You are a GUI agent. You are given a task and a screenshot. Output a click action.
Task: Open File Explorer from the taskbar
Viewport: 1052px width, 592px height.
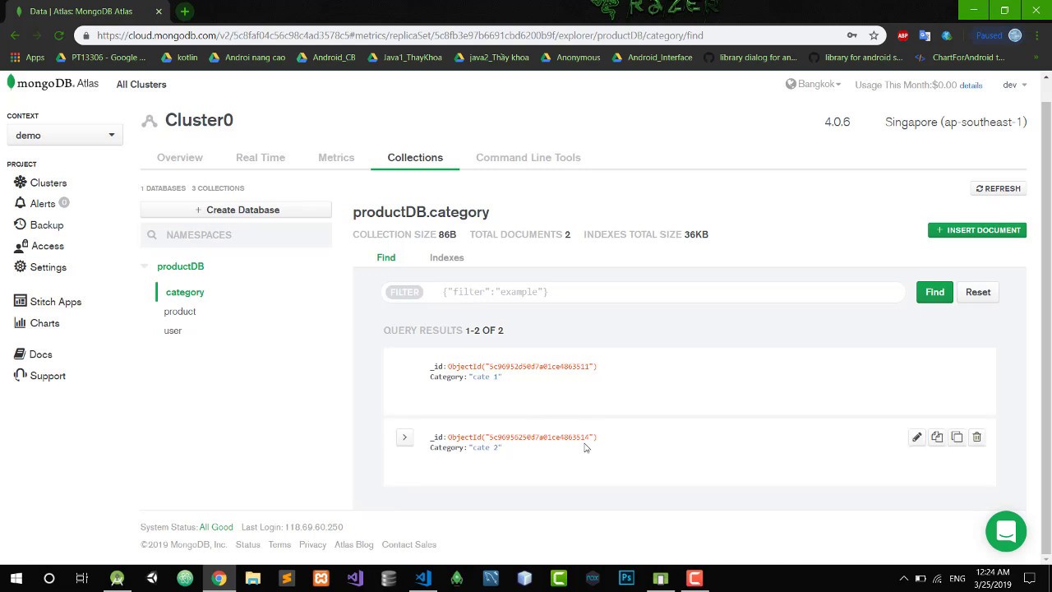252,578
